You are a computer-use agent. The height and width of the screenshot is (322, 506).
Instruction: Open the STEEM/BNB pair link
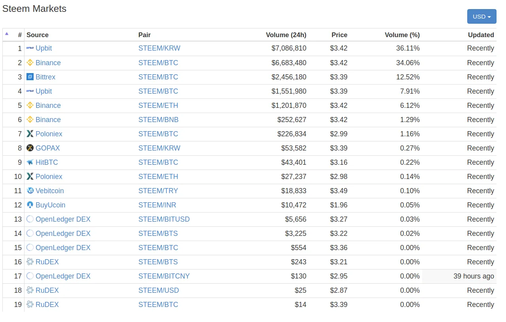[159, 119]
